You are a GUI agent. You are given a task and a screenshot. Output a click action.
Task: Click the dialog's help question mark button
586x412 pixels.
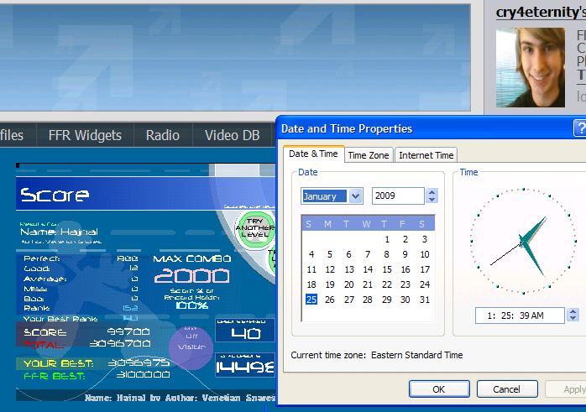(x=579, y=128)
